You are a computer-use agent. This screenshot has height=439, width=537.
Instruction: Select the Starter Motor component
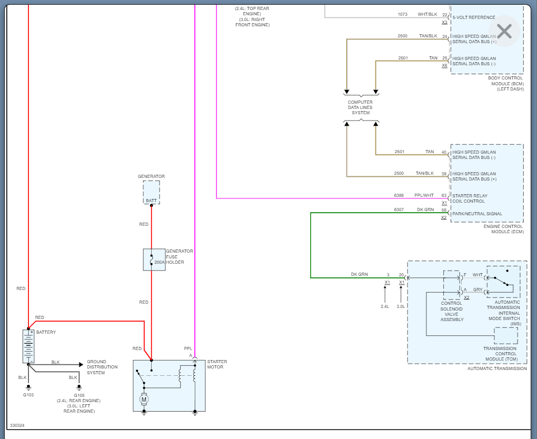pyautogui.click(x=169, y=386)
